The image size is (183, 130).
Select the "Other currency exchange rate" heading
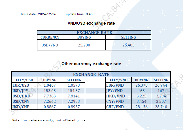[x=91, y=64]
